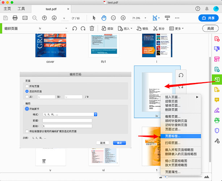
Task: Choose 开始新节 radio option
Action: pyautogui.click(x=27, y=109)
